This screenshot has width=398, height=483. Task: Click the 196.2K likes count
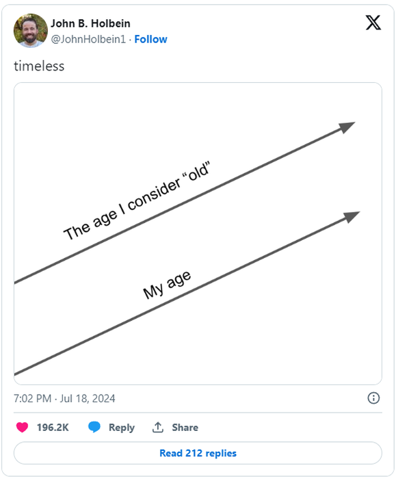point(53,428)
